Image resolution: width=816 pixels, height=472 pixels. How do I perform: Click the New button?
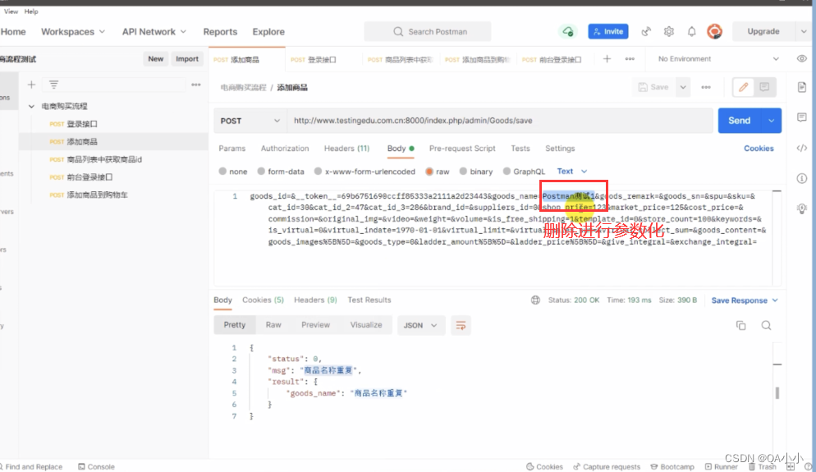pos(155,59)
